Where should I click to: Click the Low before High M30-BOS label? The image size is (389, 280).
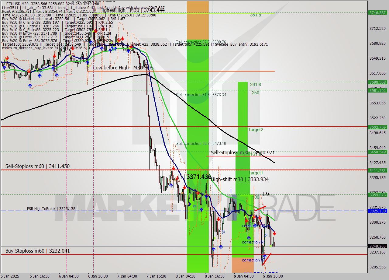tap(123, 68)
